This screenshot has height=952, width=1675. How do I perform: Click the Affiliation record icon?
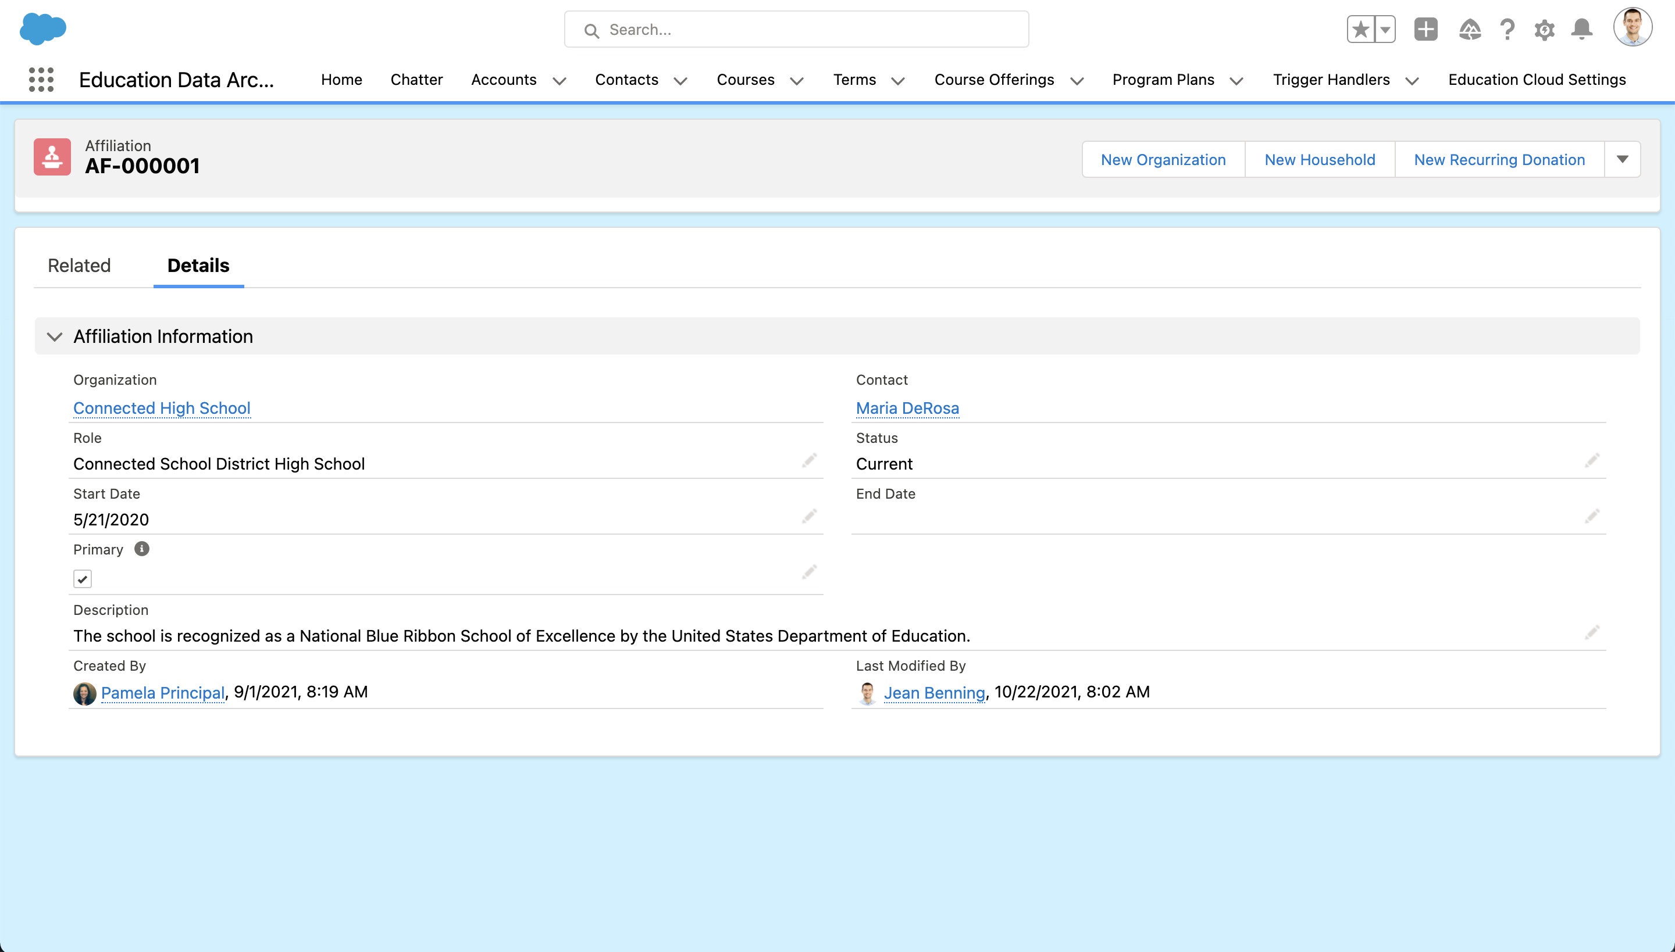[52, 157]
